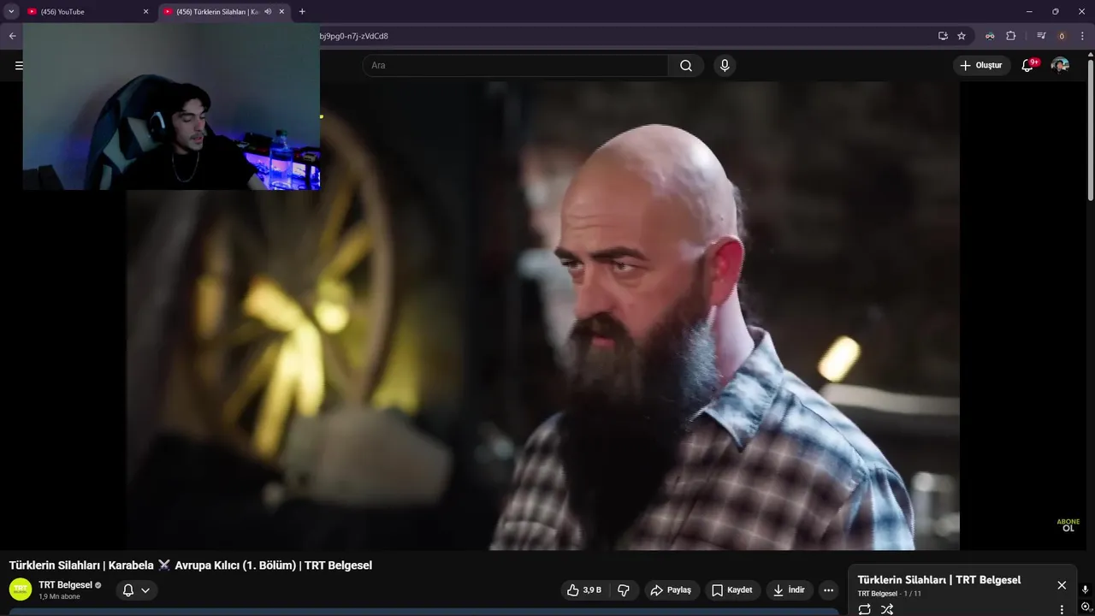Open the media controls music-list icon
The width and height of the screenshot is (1095, 616).
pyautogui.click(x=1041, y=36)
